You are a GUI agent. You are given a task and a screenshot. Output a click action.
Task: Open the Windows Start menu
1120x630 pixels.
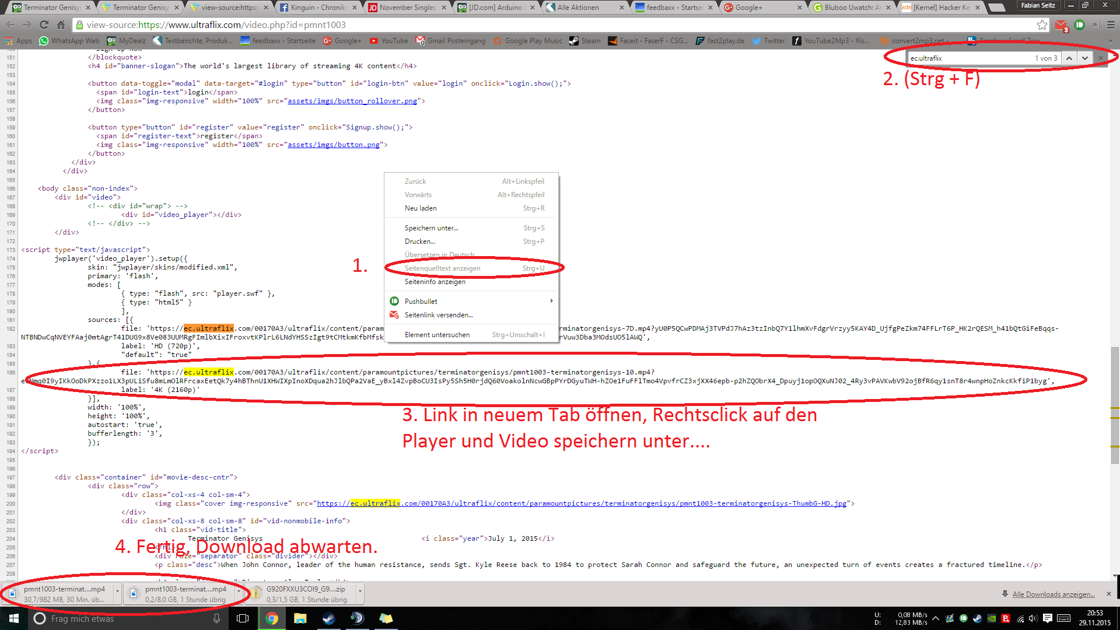pos(13,618)
